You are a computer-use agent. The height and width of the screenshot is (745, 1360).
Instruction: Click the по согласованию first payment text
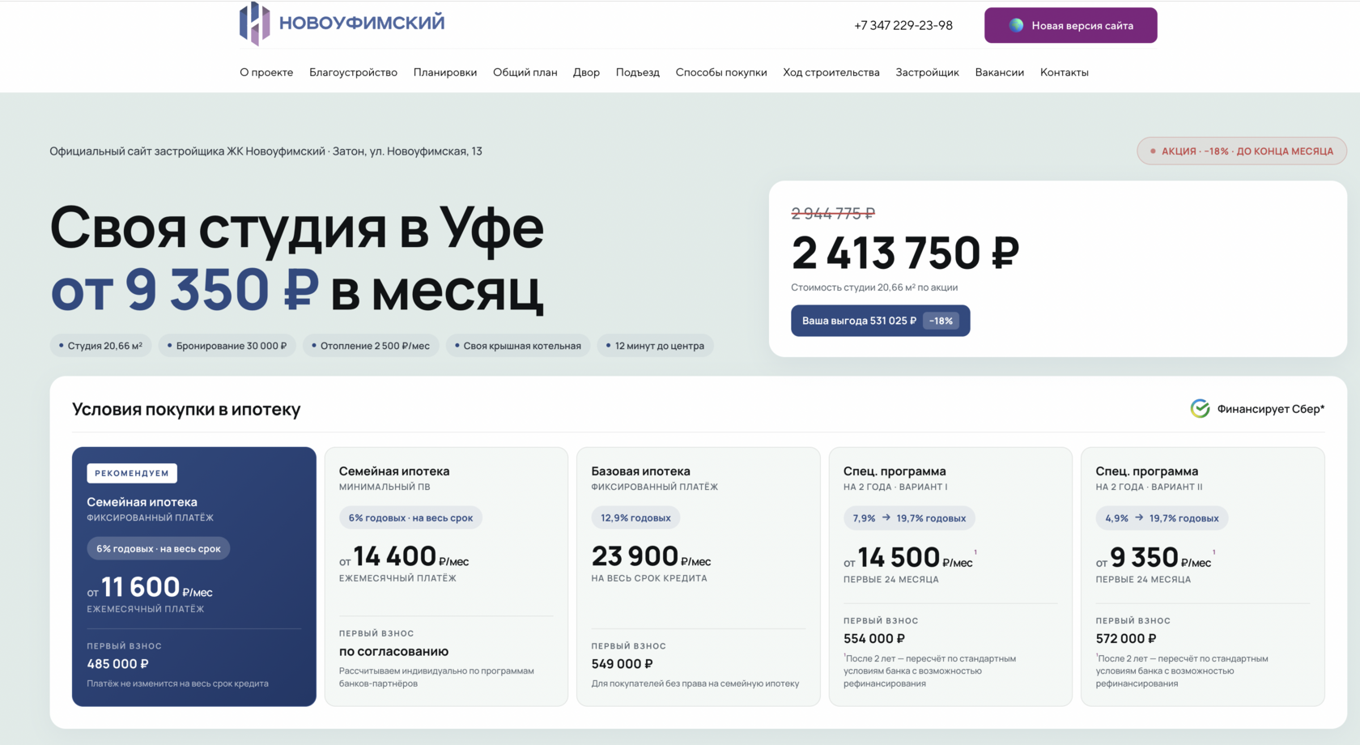click(x=393, y=651)
